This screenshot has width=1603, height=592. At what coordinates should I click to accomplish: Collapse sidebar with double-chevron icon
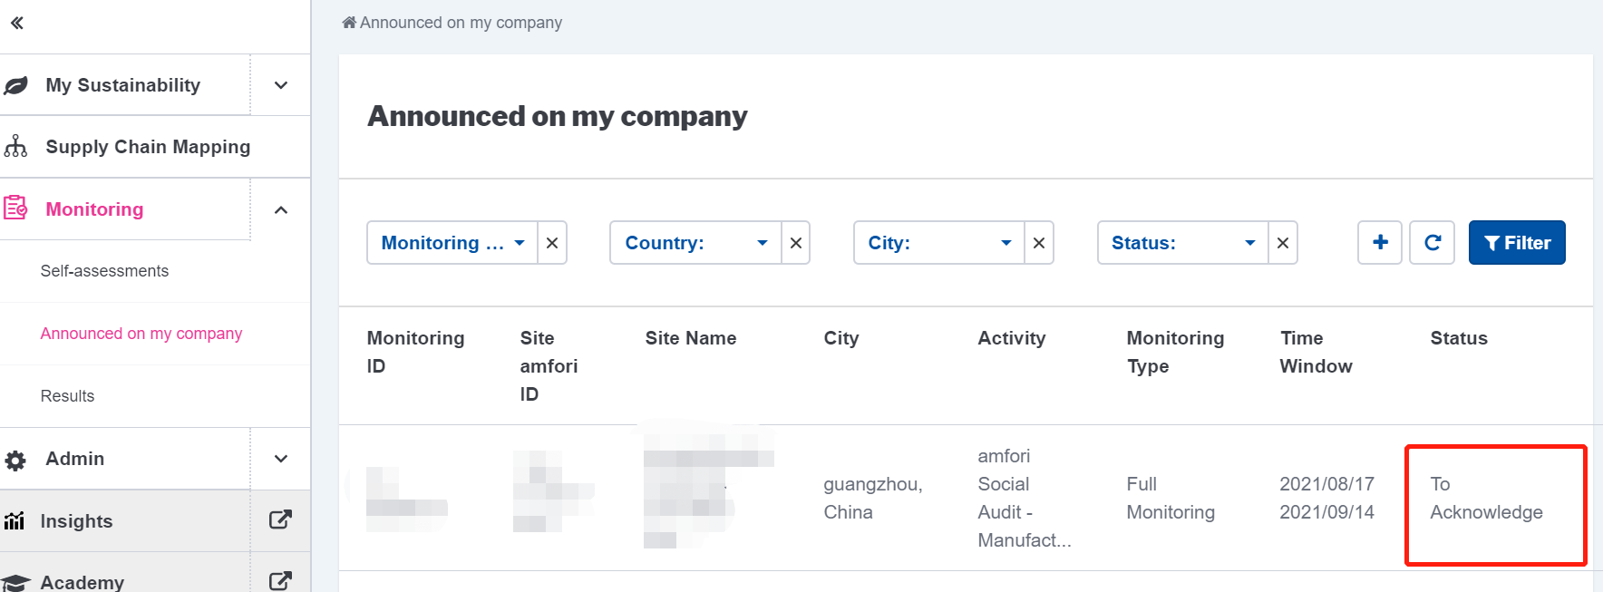(17, 24)
